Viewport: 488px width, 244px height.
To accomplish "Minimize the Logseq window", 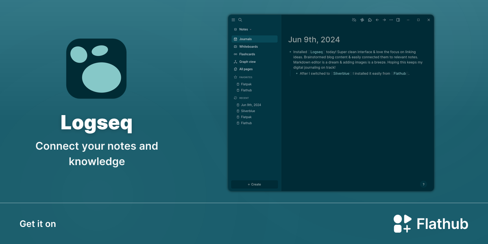I will (x=408, y=20).
